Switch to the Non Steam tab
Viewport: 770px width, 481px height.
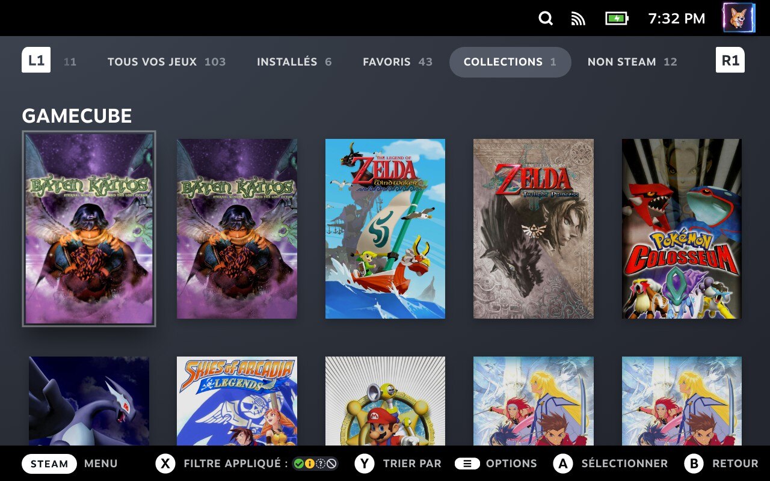pyautogui.click(x=632, y=62)
